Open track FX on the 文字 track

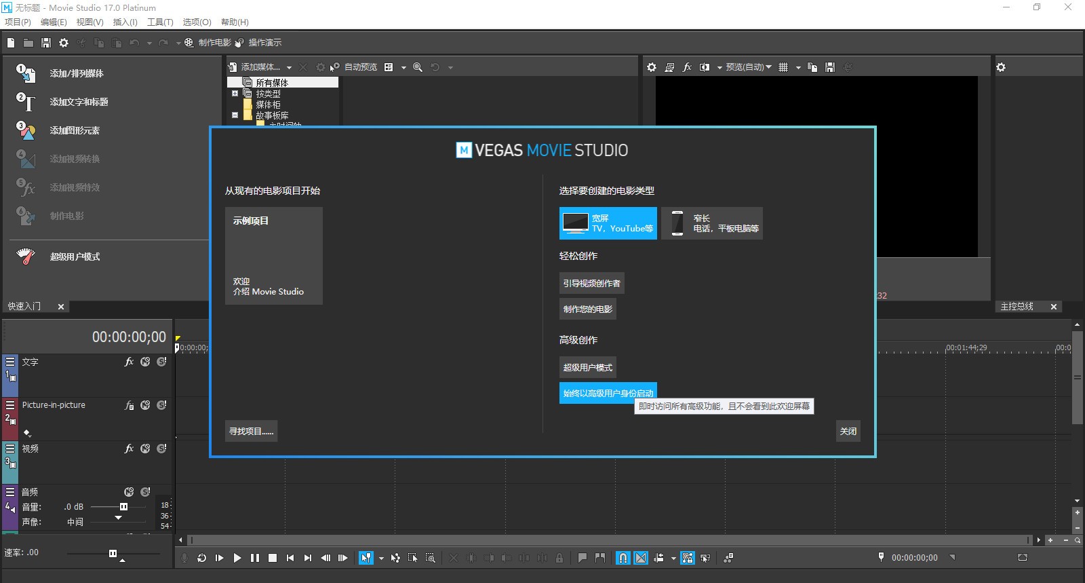(x=129, y=362)
